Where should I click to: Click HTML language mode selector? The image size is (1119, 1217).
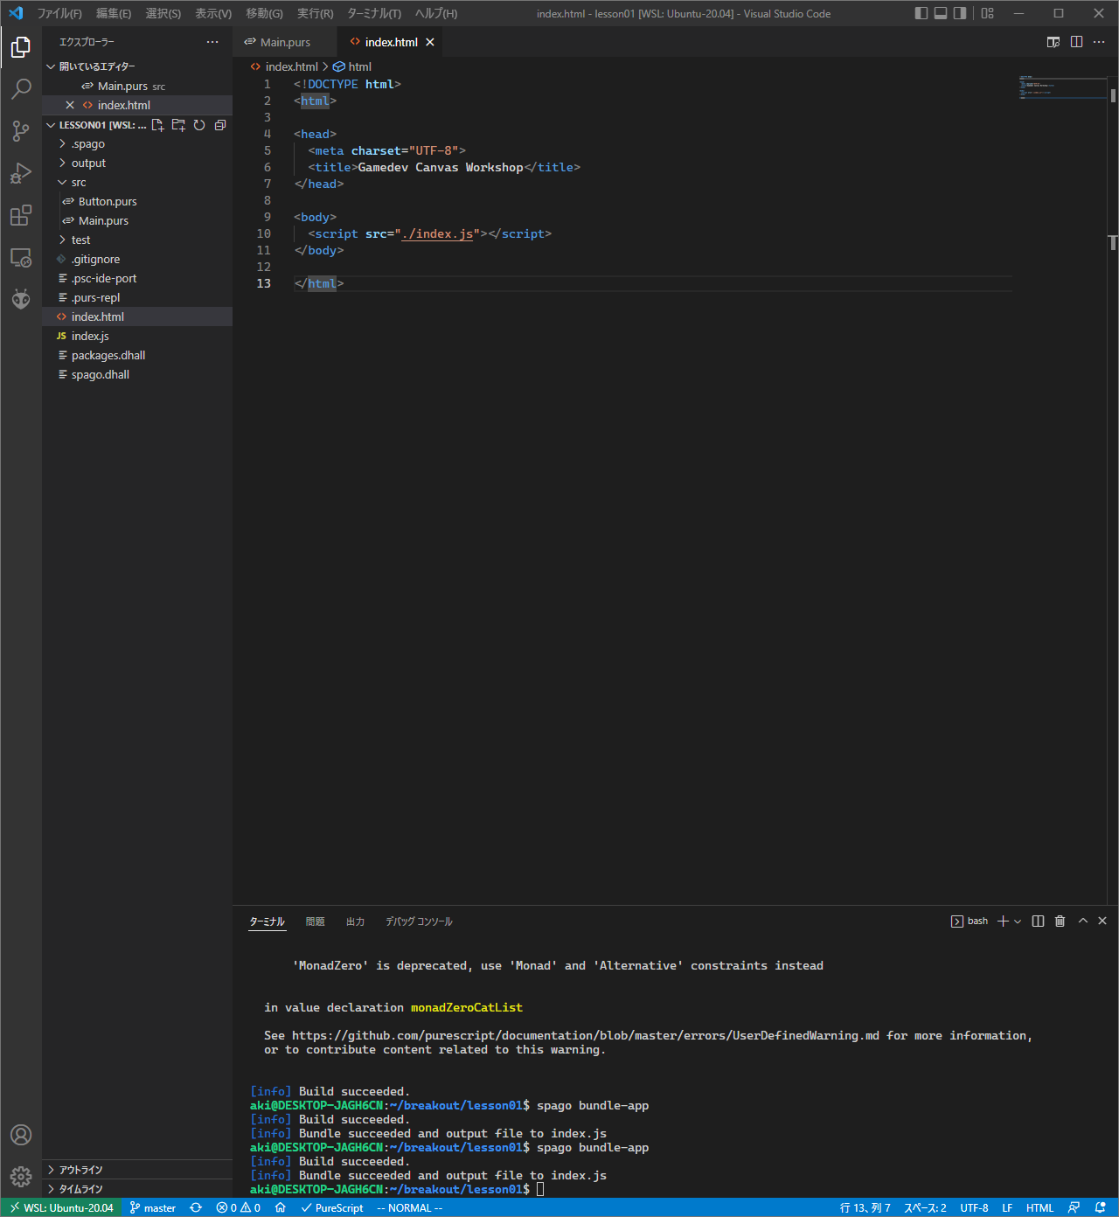1039,1207
